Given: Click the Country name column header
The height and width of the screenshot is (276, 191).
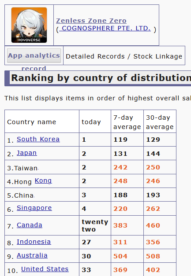Looking at the screenshot, I should (32, 122).
